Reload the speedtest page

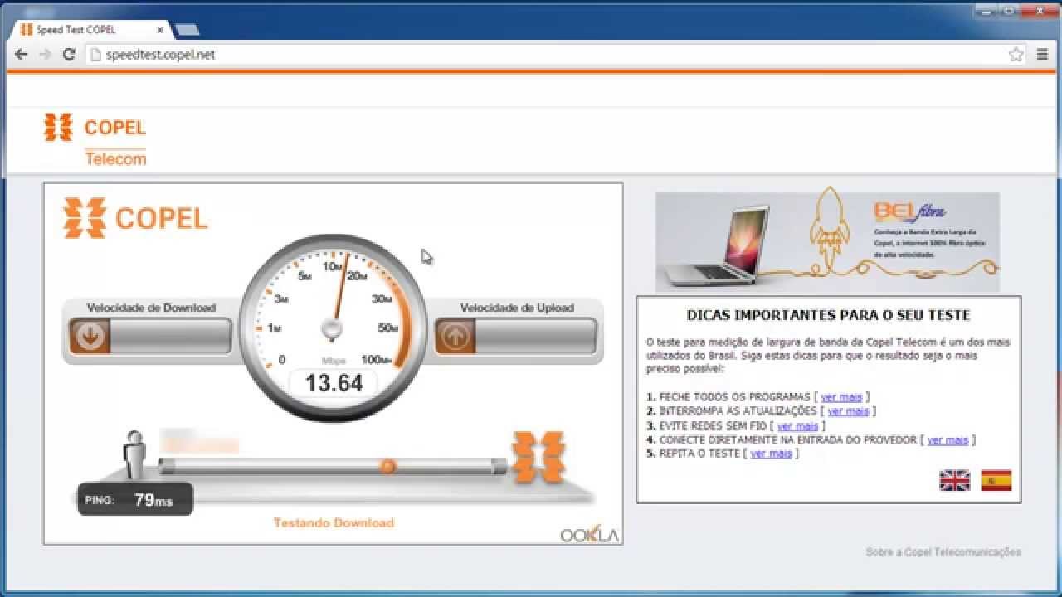click(x=70, y=55)
